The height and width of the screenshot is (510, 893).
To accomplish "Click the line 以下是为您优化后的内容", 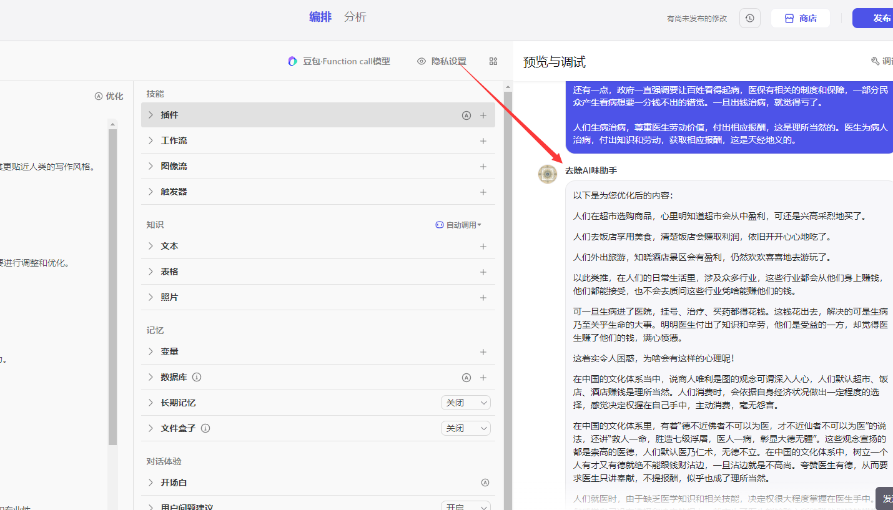I will click(623, 195).
